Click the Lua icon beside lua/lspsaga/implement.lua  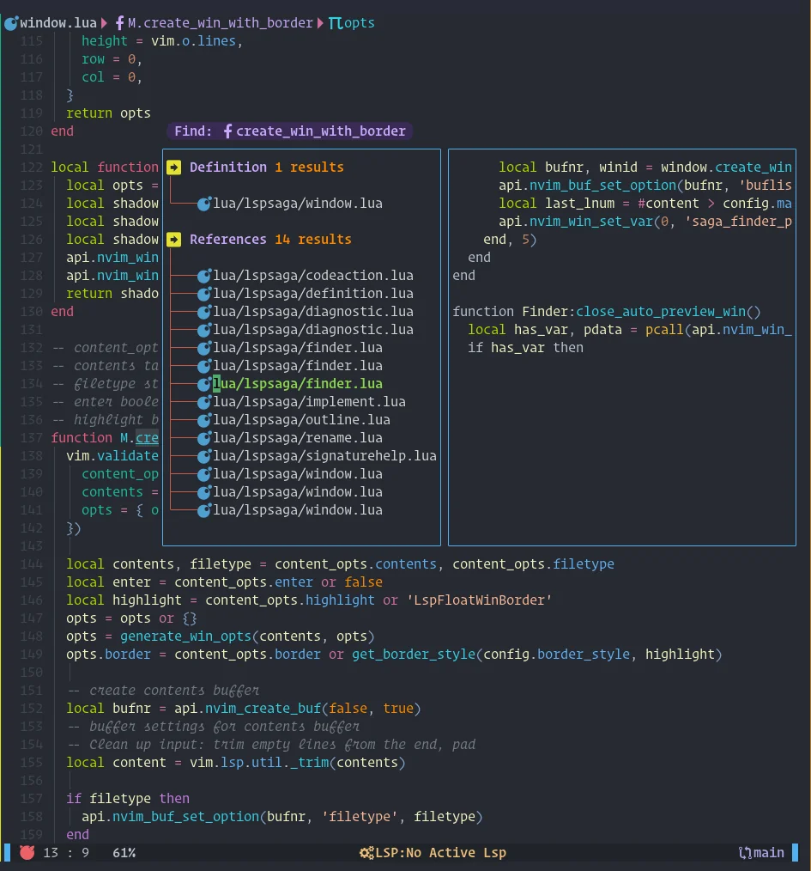click(x=203, y=401)
